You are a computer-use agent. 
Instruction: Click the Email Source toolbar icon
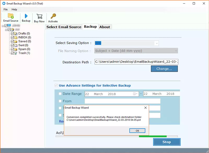pos(11,16)
